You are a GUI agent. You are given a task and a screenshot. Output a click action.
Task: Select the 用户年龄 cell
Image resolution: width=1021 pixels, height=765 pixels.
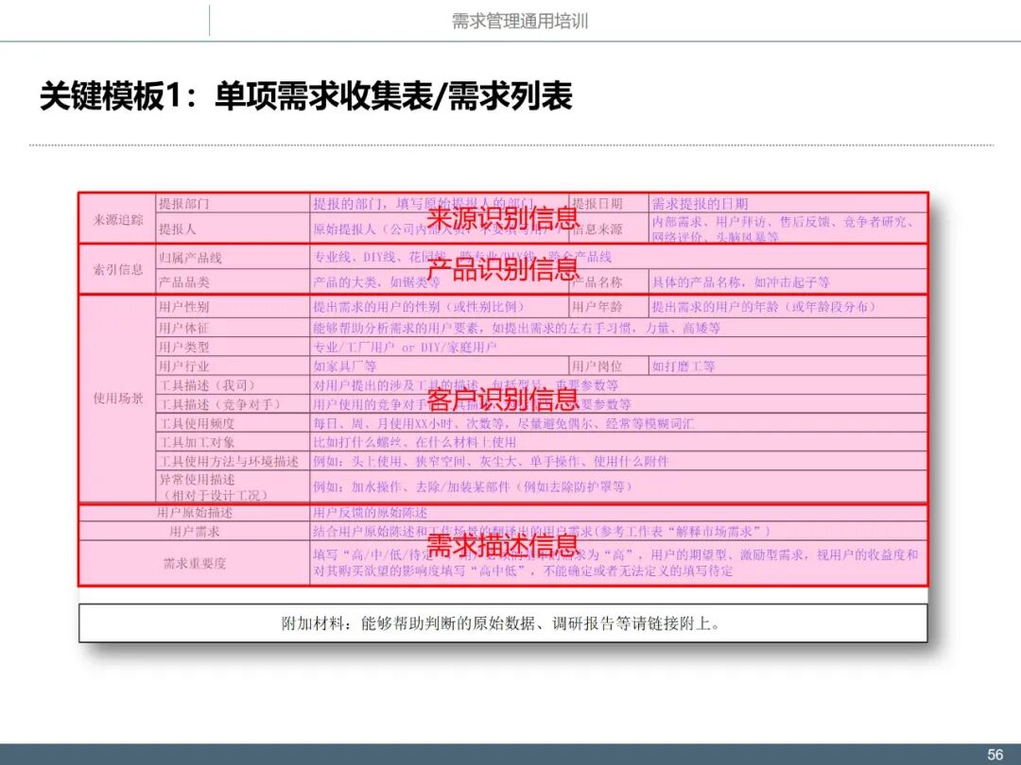coord(610,306)
